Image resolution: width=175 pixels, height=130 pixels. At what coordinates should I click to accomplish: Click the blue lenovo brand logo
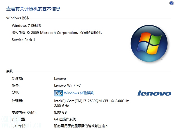(x=154, y=93)
